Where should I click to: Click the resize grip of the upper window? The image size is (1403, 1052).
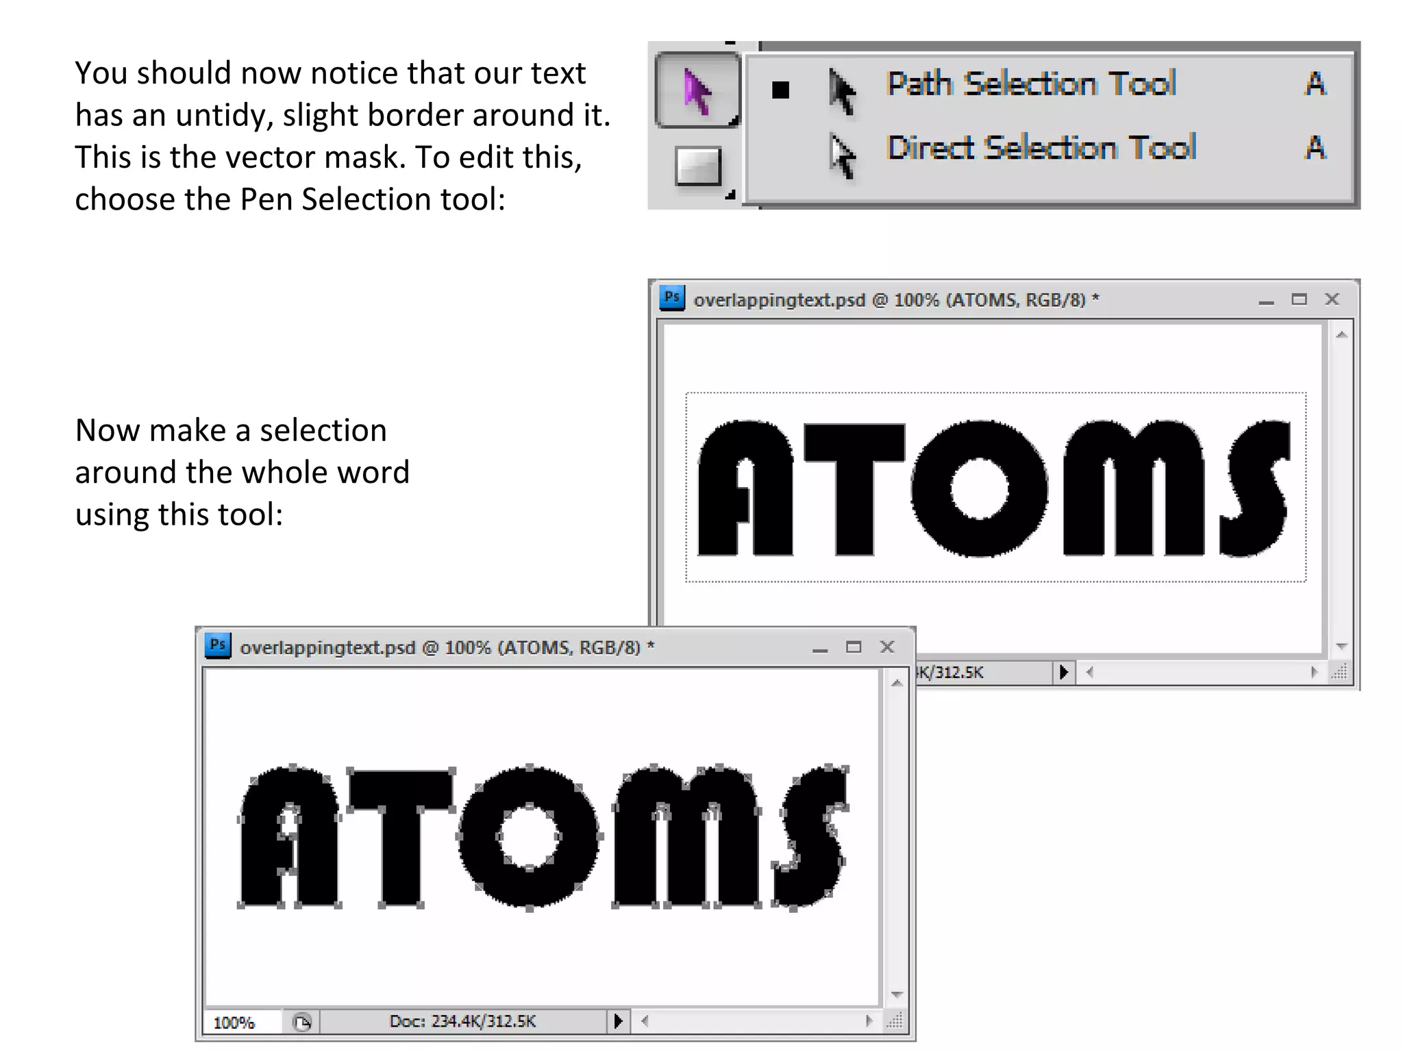pyautogui.click(x=1340, y=673)
